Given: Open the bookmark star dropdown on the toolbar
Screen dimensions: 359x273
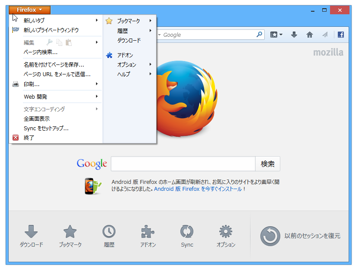Looking at the screenshot, I should (276, 35).
